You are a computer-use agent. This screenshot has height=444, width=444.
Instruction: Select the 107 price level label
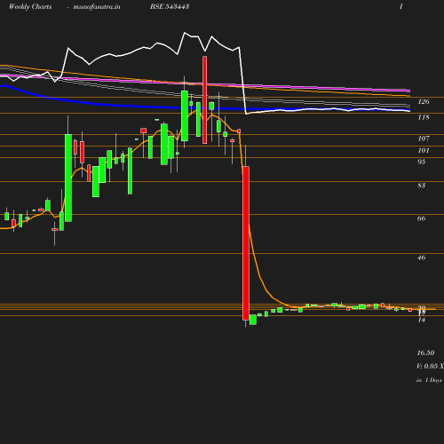coord(424,139)
